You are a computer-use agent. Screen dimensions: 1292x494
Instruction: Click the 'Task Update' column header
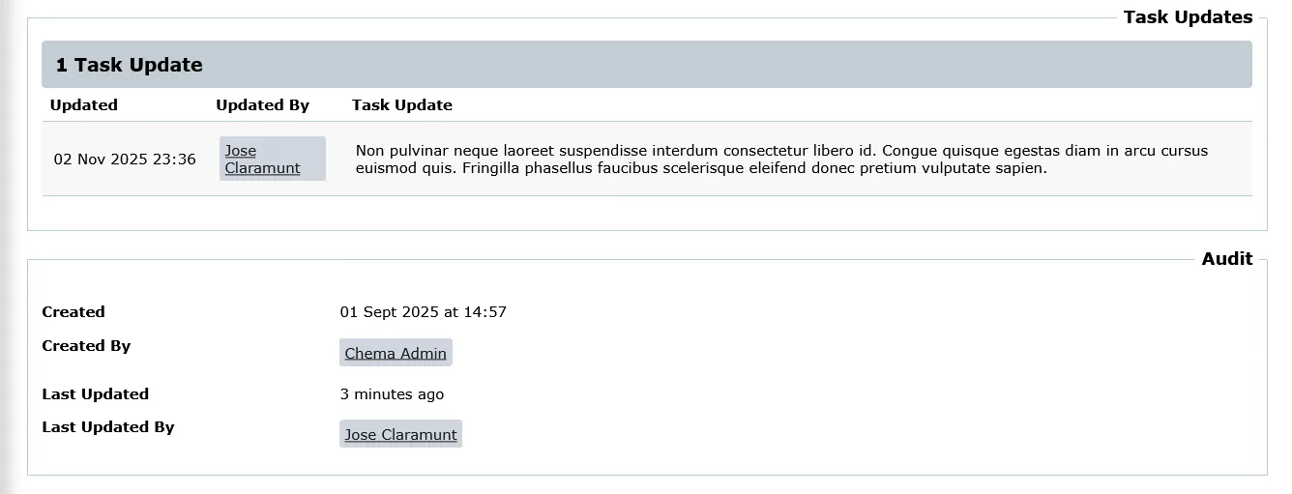pos(402,105)
